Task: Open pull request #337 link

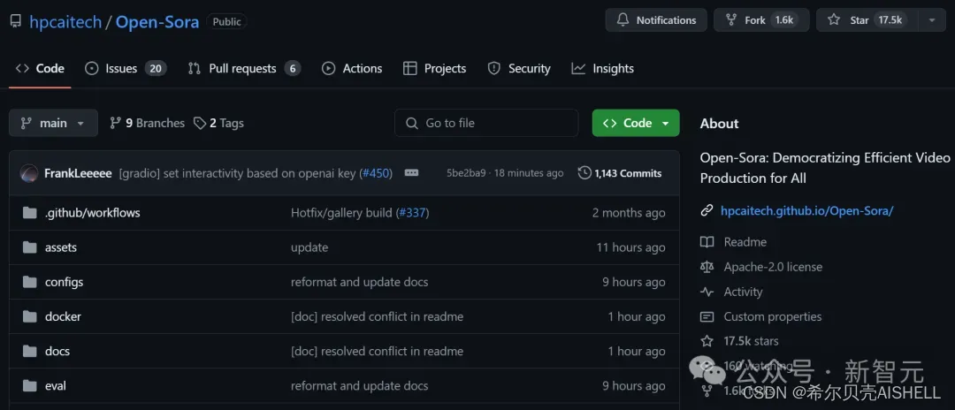Action: tap(414, 213)
